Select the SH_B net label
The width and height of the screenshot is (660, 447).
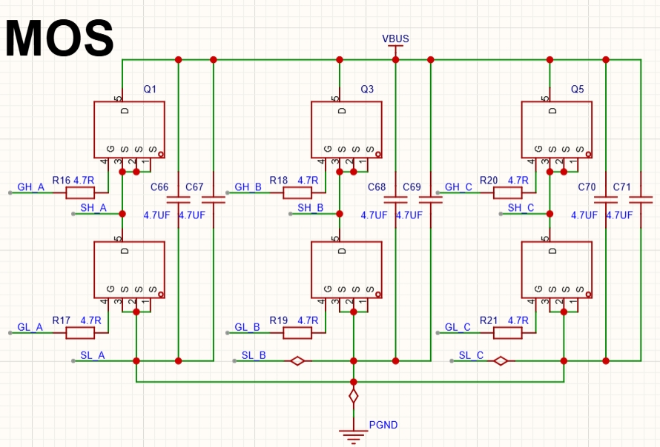click(x=310, y=208)
